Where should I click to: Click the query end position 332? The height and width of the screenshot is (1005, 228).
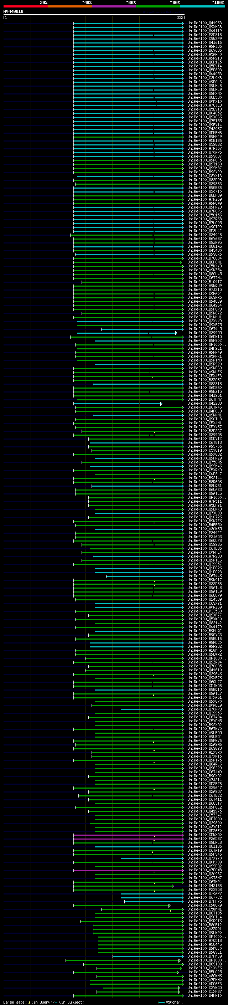coord(180,17)
